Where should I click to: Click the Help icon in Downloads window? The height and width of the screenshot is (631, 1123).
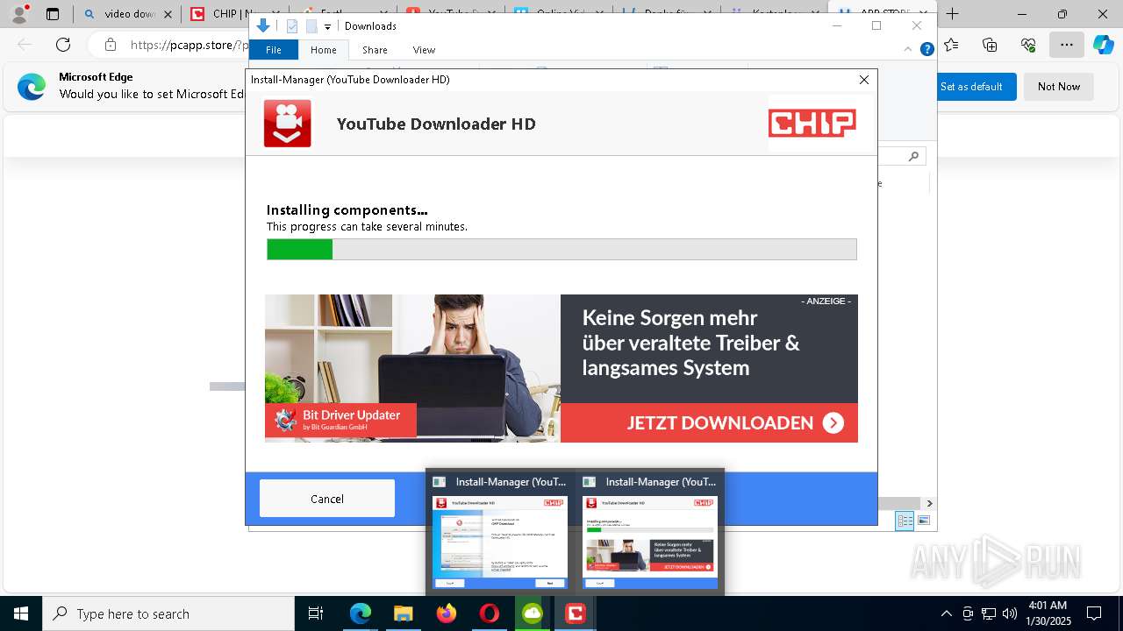[x=926, y=50]
